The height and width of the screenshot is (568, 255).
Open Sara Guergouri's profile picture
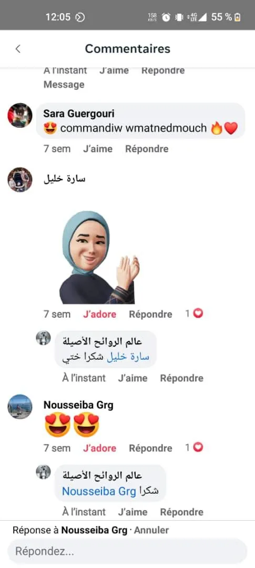[20, 115]
